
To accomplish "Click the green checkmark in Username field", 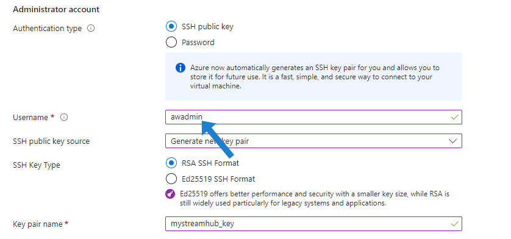I will click(x=455, y=117).
